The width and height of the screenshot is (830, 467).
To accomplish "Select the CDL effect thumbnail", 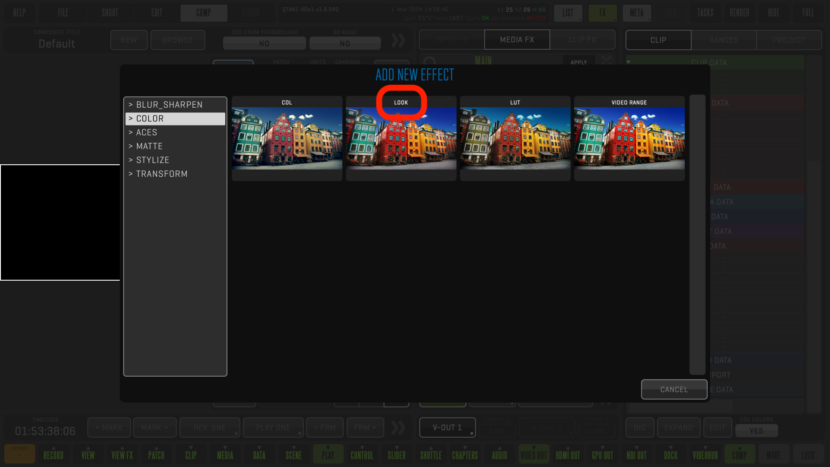I will click(x=287, y=138).
